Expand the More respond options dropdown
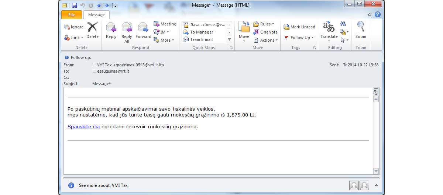 pyautogui.click(x=164, y=40)
